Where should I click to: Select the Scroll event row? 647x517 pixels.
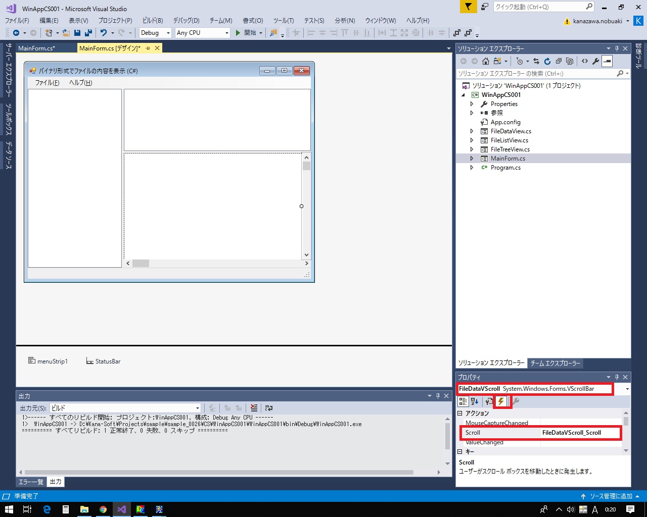pyautogui.click(x=539, y=433)
